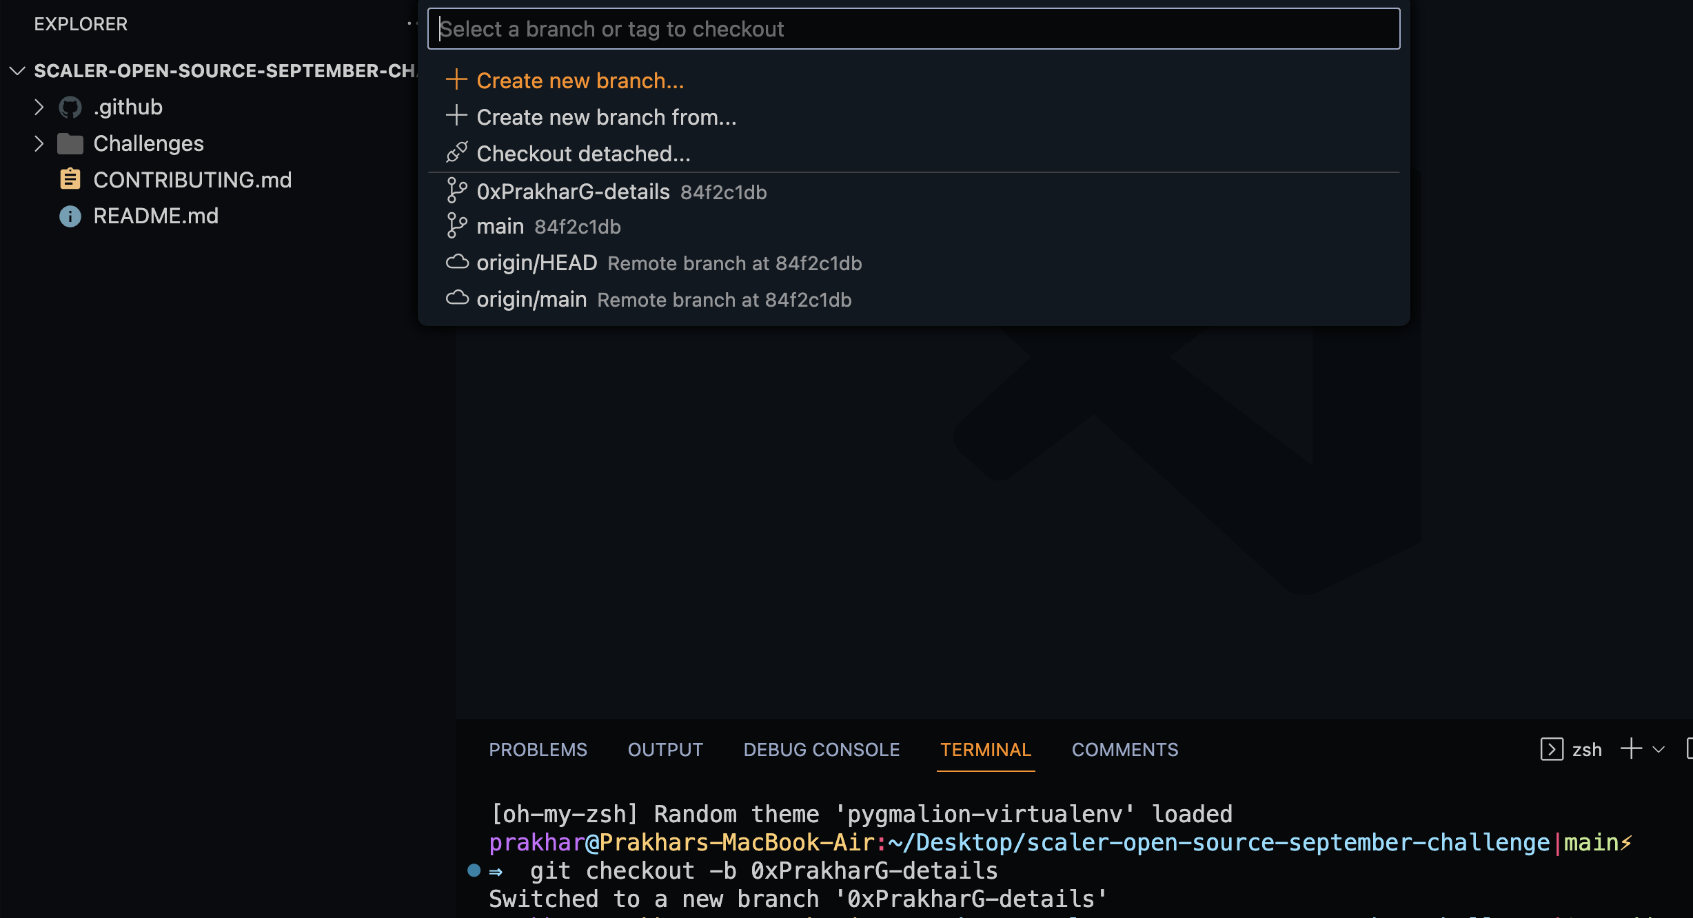Click the cloud icon next to origin/HEAD
The image size is (1693, 918).
tap(457, 262)
